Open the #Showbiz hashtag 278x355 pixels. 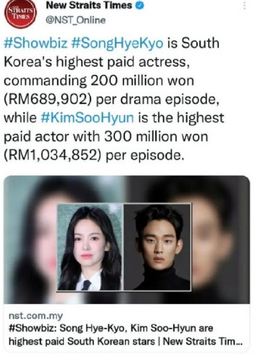coord(36,43)
